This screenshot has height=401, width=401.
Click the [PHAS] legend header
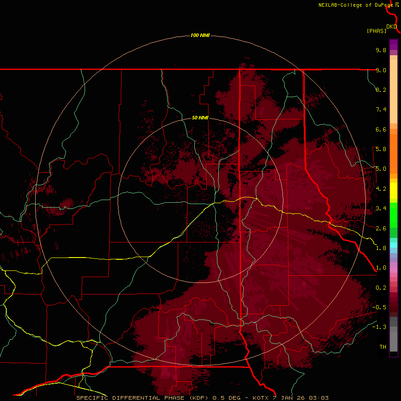tap(376, 31)
